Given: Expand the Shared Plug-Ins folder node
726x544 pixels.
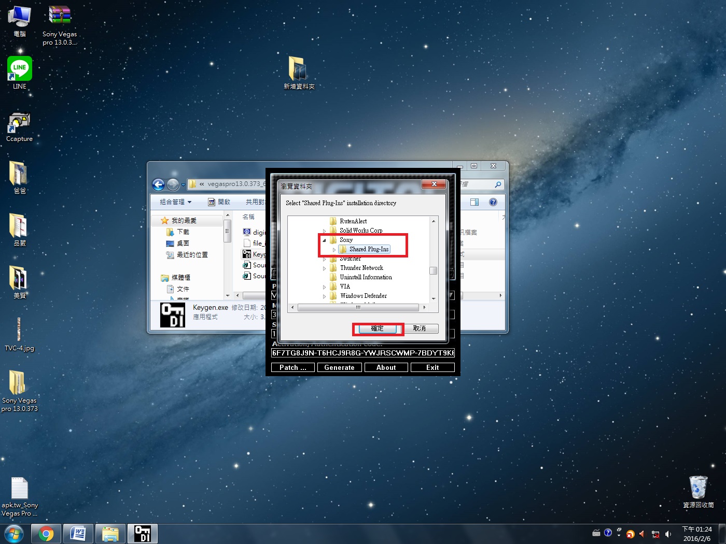Looking at the screenshot, I should click(334, 250).
